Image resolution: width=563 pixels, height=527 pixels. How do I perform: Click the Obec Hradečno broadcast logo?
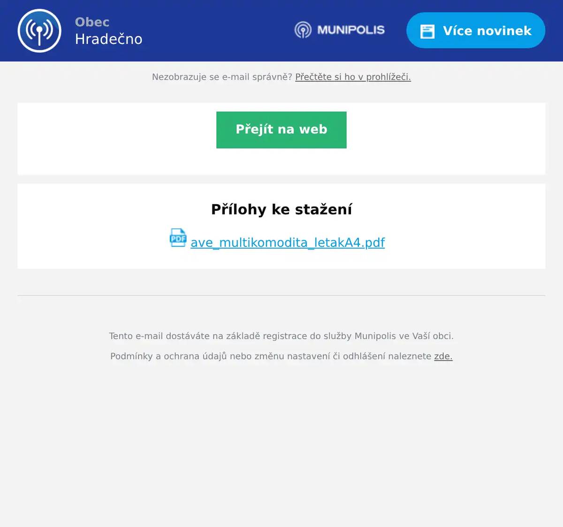(x=39, y=30)
